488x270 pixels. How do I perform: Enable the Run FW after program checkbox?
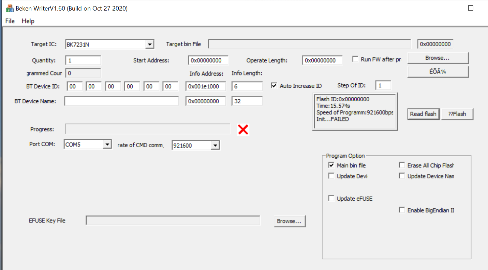(355, 58)
